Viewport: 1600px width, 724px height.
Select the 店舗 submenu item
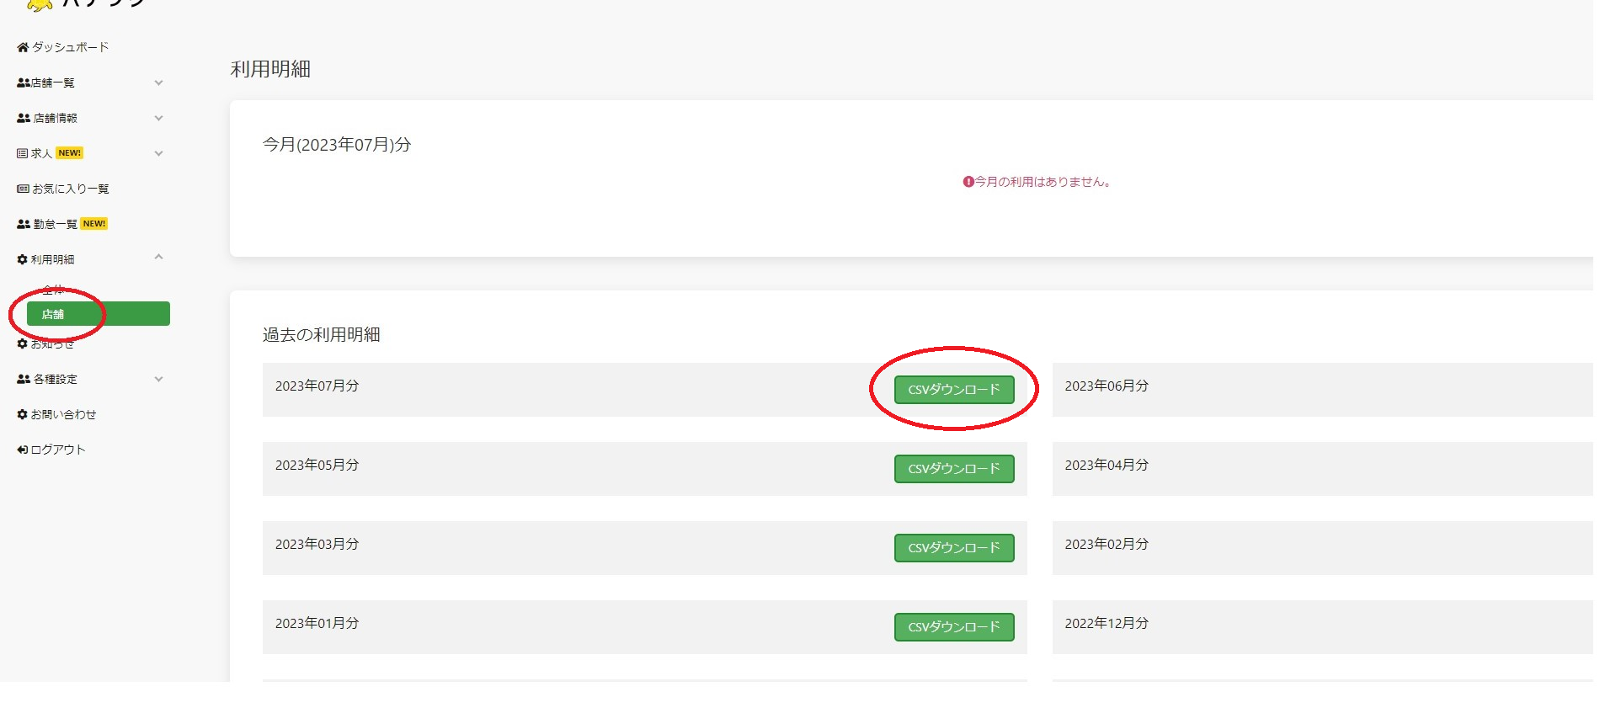pos(98,314)
